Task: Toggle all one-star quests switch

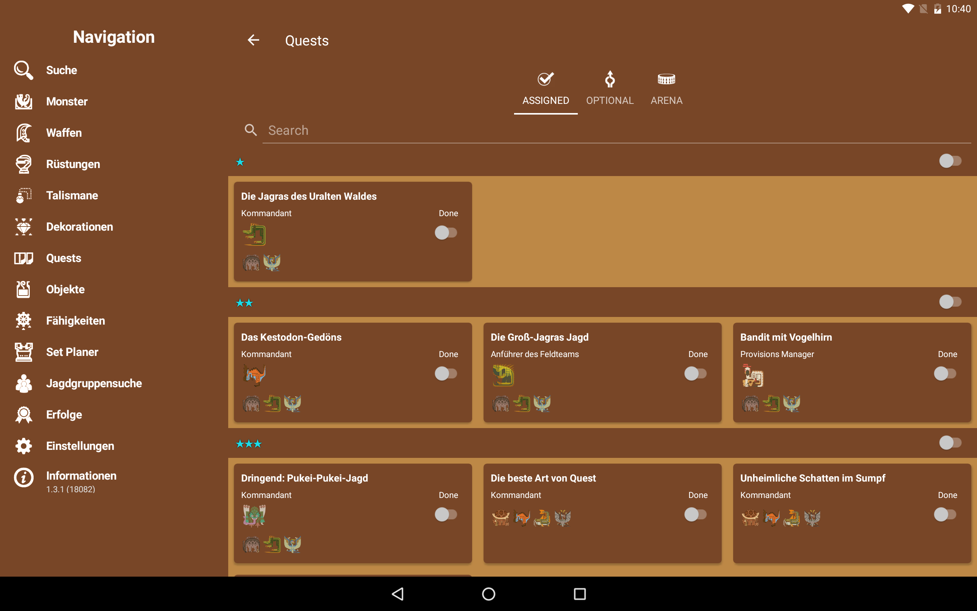Action: (x=950, y=161)
